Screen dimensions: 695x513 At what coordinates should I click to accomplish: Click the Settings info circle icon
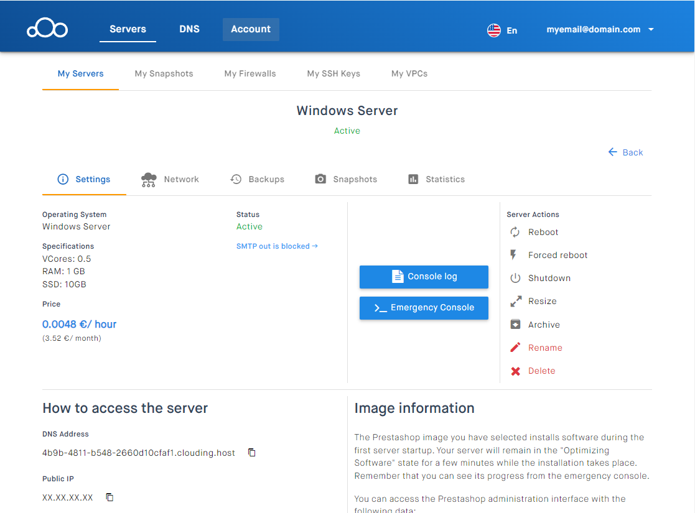coord(63,179)
